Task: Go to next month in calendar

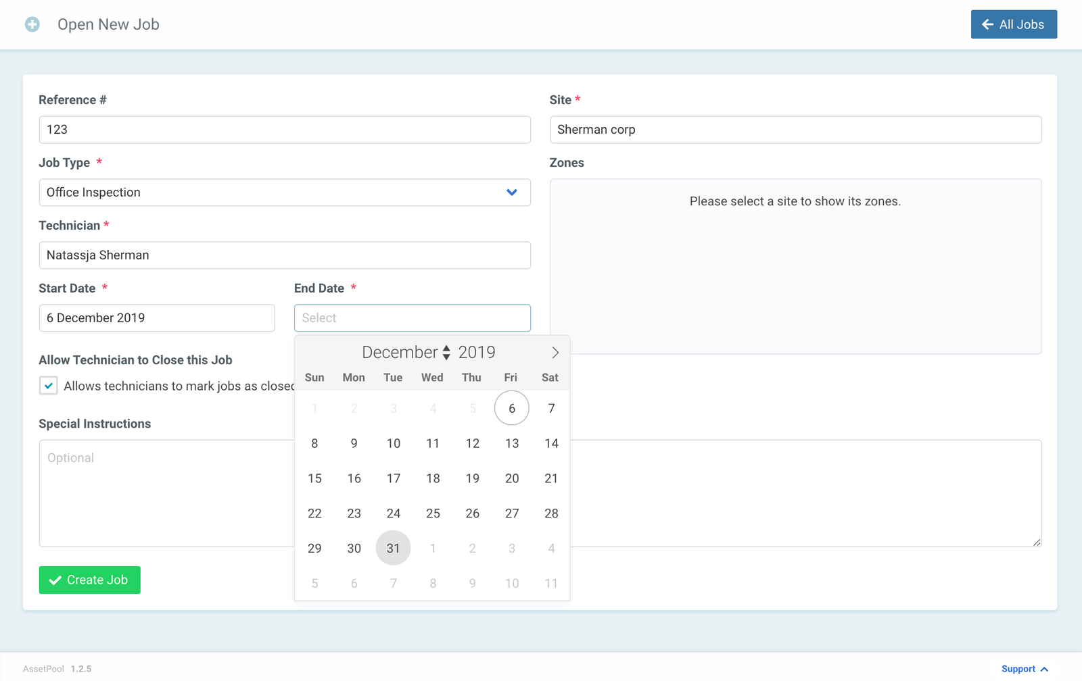Action: (555, 353)
